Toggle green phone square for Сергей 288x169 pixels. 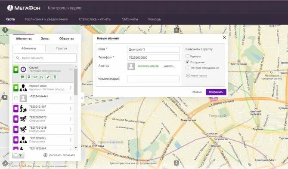click(16, 69)
